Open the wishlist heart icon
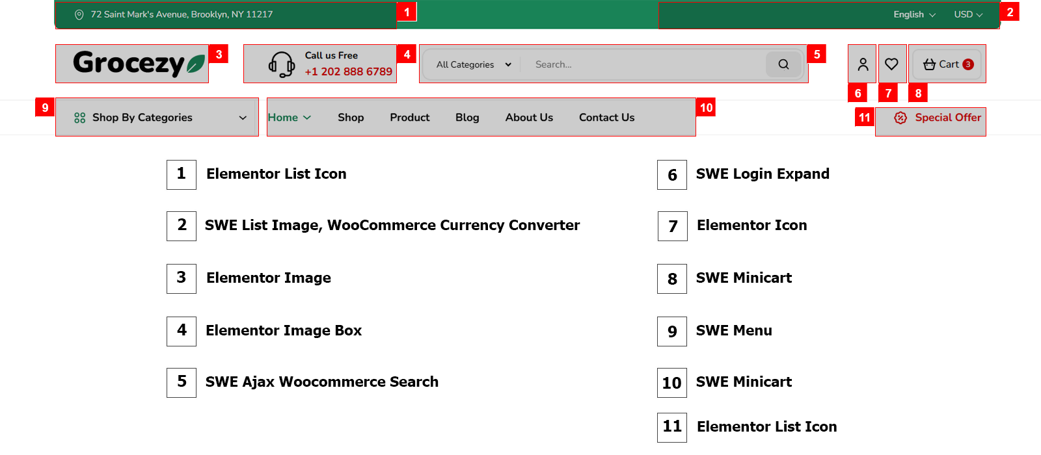 891,64
